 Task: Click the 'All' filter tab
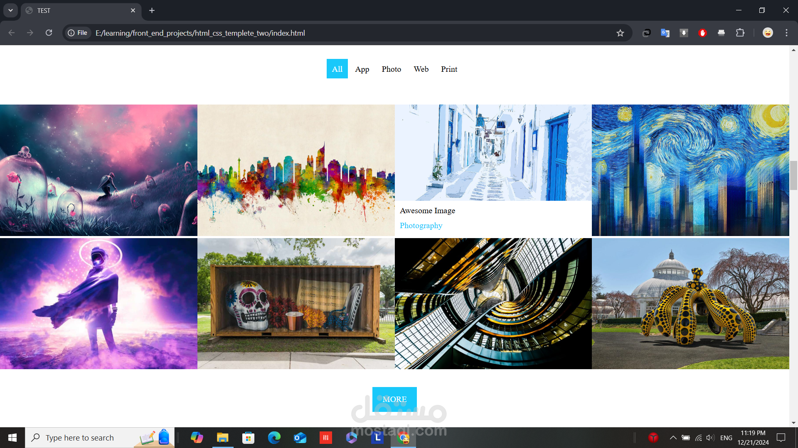click(x=337, y=69)
